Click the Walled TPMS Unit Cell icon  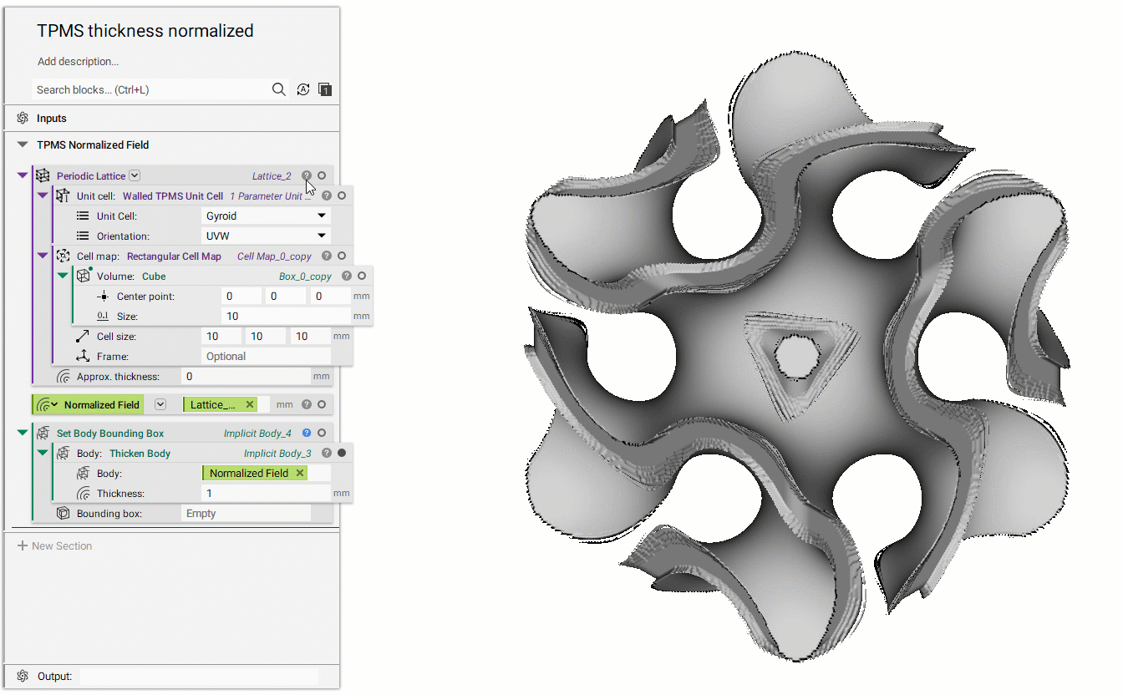(62, 195)
